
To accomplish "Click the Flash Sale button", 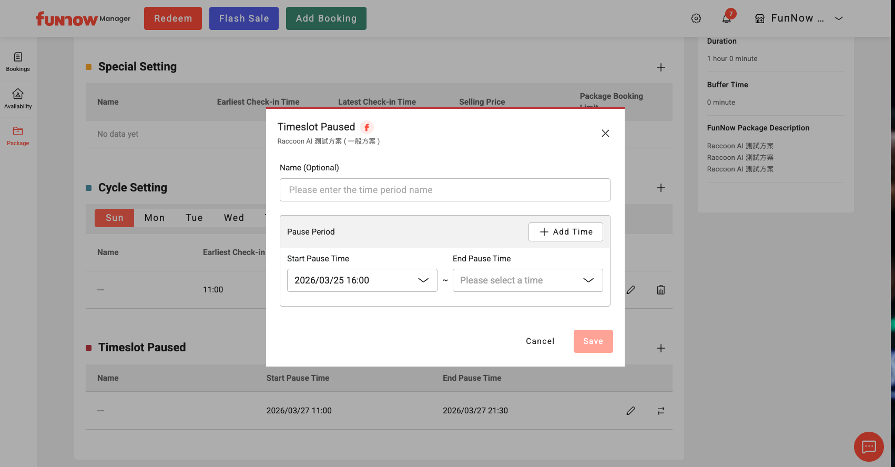I will tap(244, 18).
